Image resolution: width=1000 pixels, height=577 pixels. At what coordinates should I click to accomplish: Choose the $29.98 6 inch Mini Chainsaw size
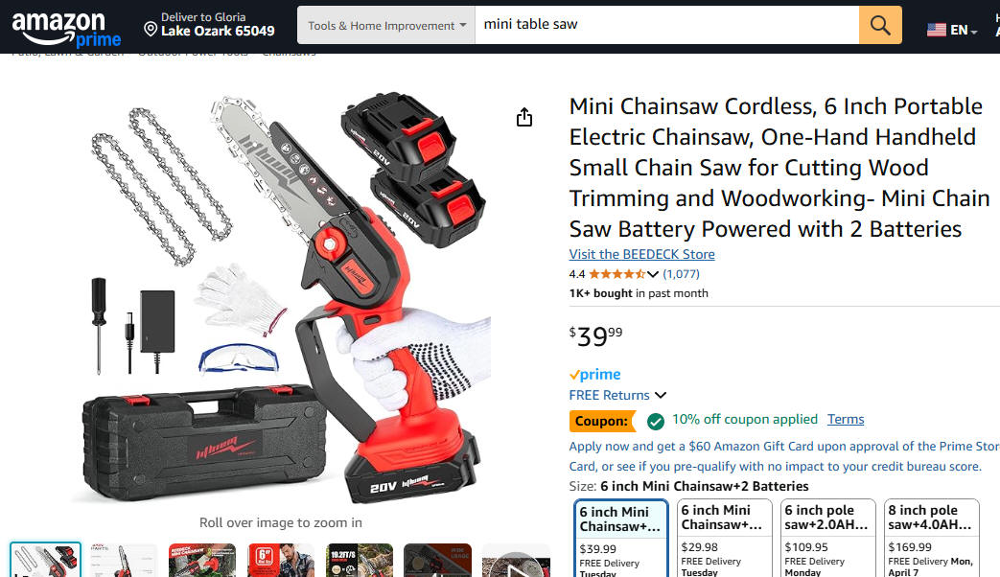click(724, 539)
